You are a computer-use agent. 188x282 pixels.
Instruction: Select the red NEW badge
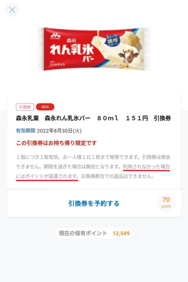coord(45,107)
